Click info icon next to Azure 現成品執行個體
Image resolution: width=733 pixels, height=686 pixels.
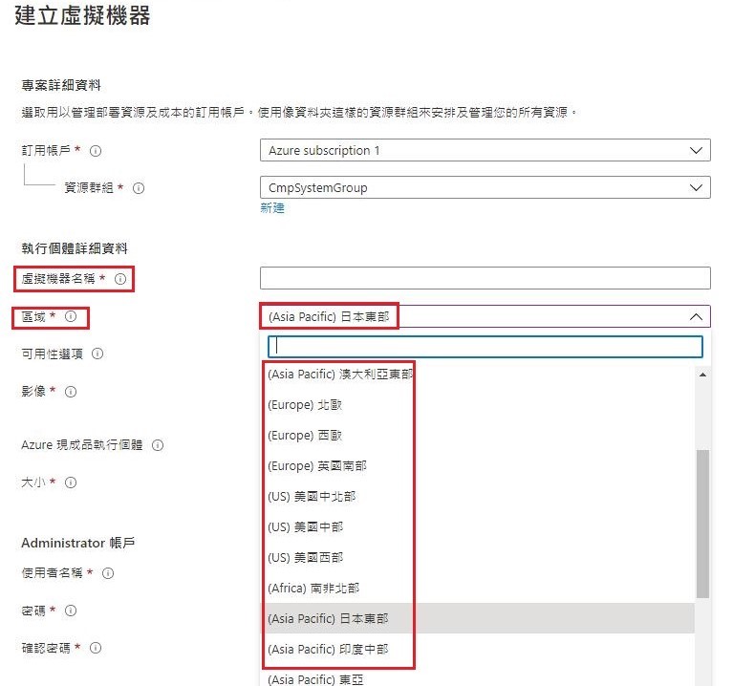tap(158, 445)
